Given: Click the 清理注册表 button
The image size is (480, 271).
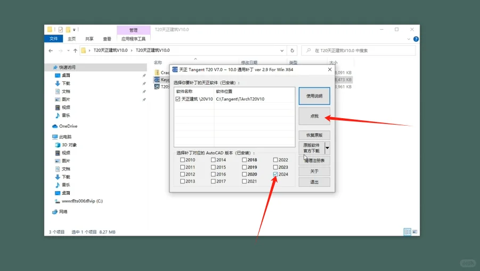Looking at the screenshot, I should coord(314,161).
